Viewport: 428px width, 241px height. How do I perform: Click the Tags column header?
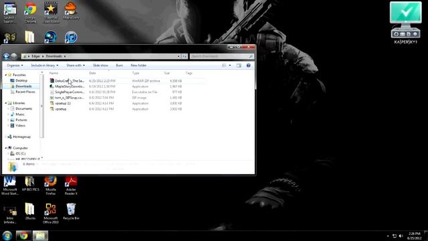[189, 73]
